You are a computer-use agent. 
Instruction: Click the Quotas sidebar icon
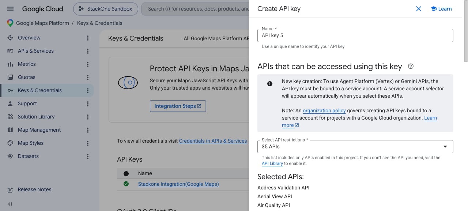tap(10, 77)
